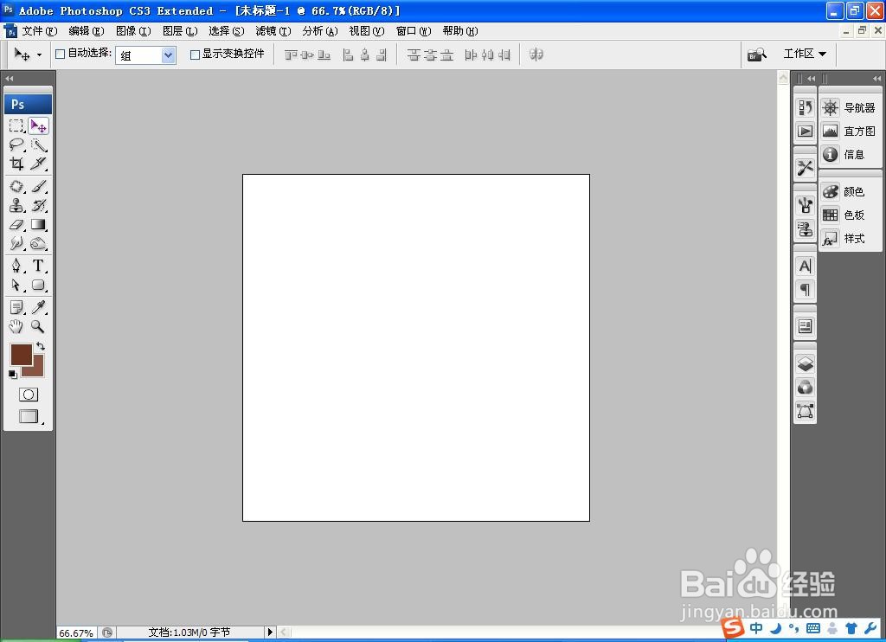The width and height of the screenshot is (886, 642).
Task: Align top edges in options bar
Action: click(x=291, y=55)
